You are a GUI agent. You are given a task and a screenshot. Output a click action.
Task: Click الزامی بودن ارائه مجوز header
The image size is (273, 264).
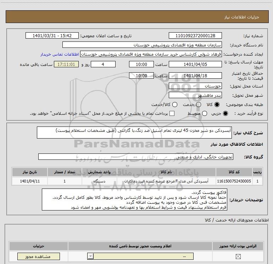(x=238, y=246)
